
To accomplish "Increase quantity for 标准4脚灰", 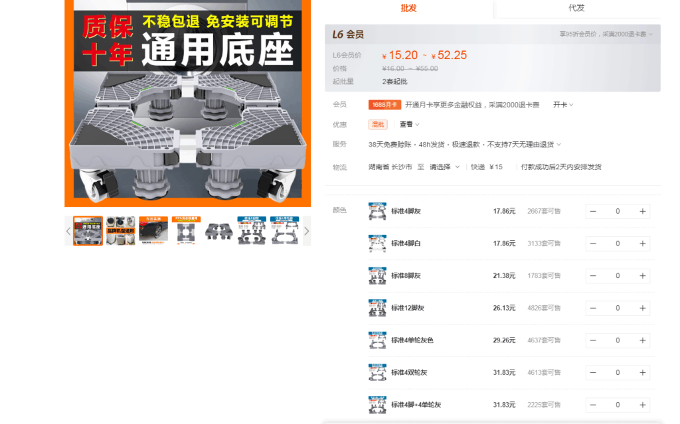I will pyautogui.click(x=643, y=212).
